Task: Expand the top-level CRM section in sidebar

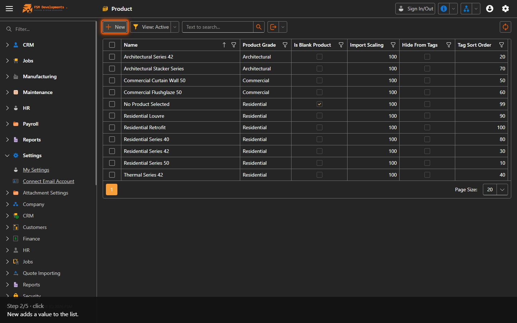Action: click(x=7, y=45)
